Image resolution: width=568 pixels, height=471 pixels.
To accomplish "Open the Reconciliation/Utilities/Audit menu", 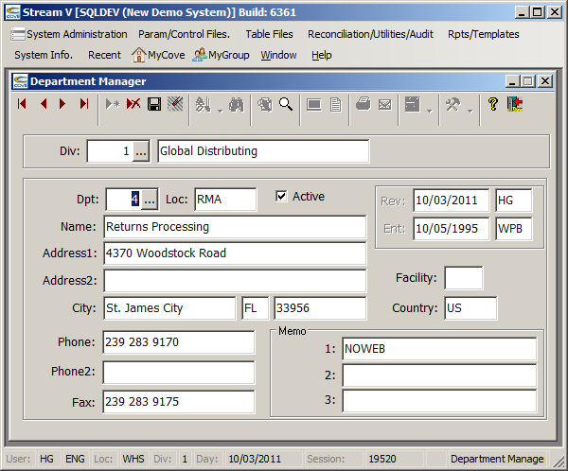I will pos(370,34).
